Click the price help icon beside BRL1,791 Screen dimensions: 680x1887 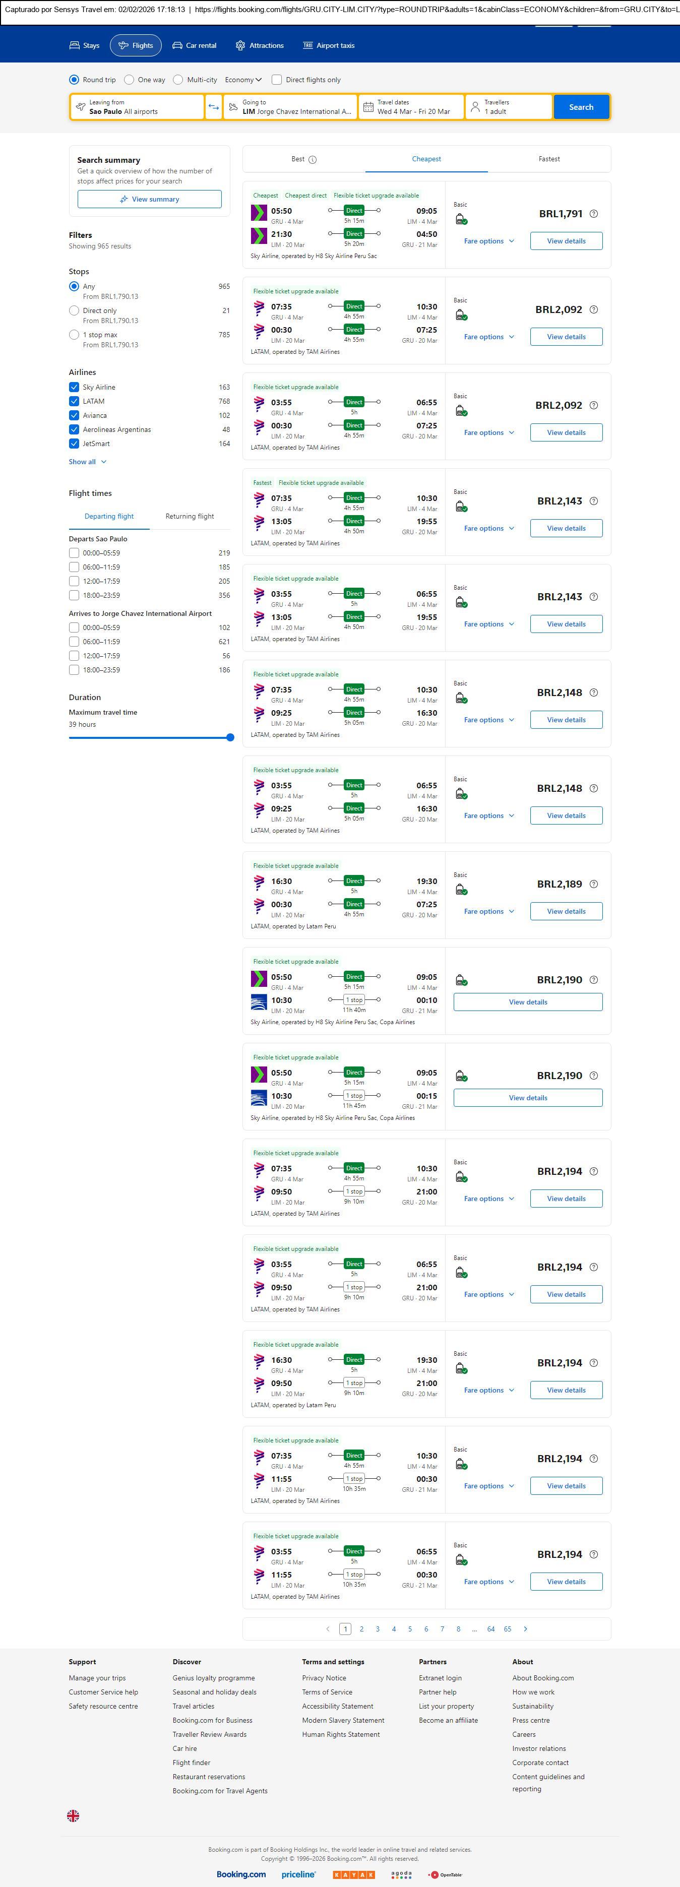(x=593, y=214)
